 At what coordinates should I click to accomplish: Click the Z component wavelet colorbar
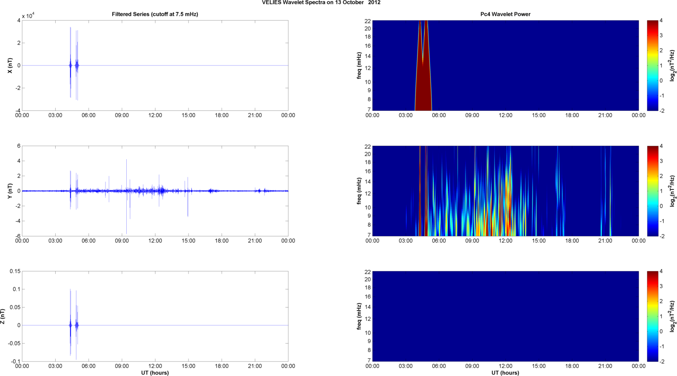(653, 316)
